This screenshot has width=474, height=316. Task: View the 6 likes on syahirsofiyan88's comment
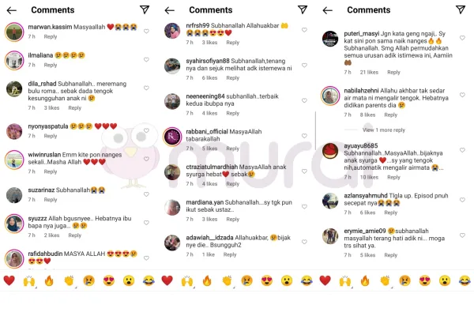tap(210, 77)
